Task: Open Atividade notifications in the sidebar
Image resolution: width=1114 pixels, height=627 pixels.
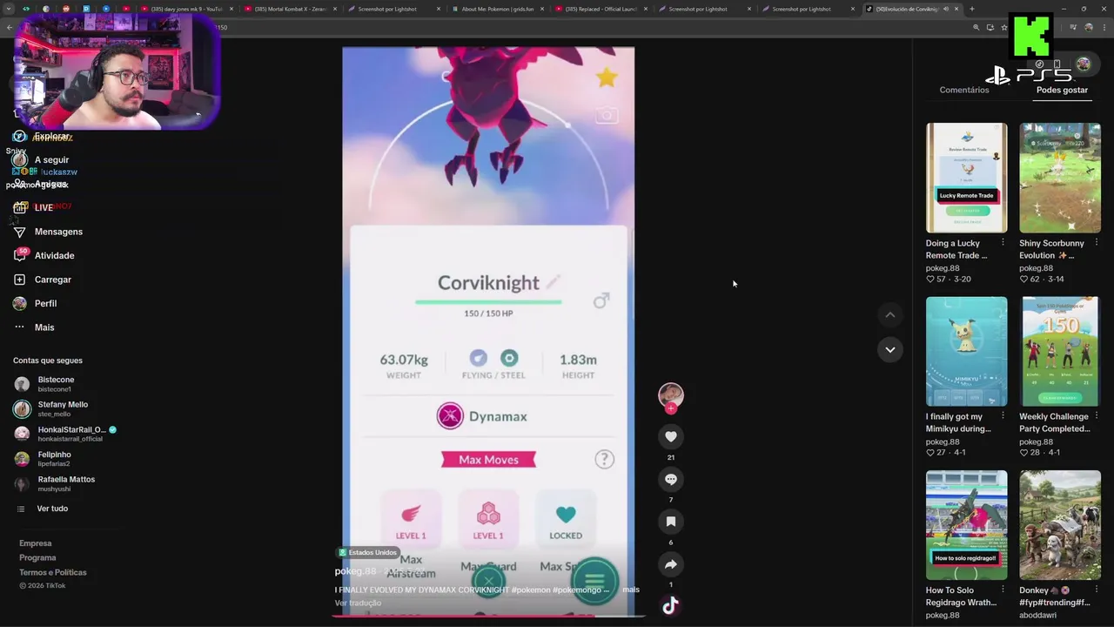Action: click(x=44, y=255)
